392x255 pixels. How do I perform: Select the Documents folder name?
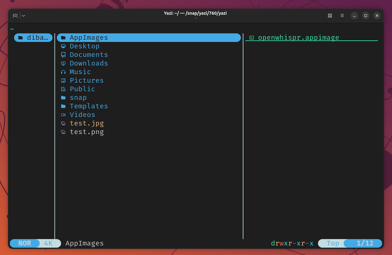[89, 55]
